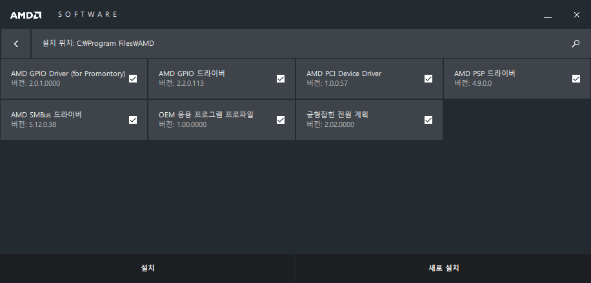Open the search magnifier icon

[576, 44]
